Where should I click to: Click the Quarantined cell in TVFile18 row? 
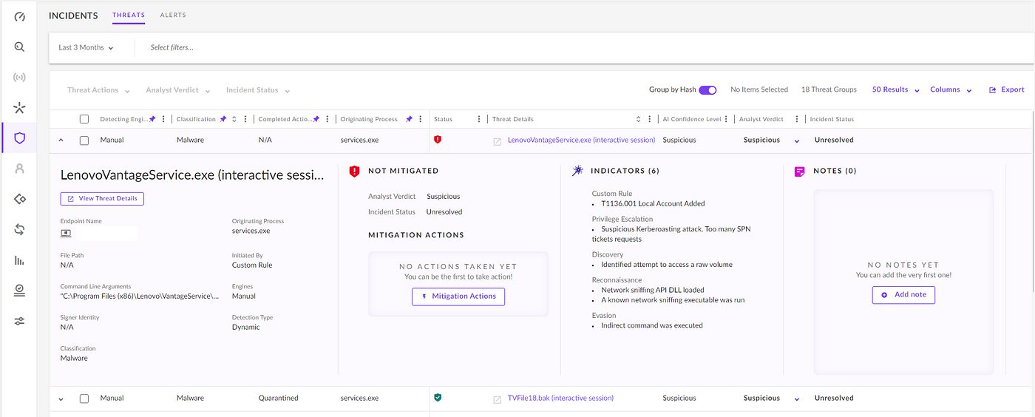point(279,398)
